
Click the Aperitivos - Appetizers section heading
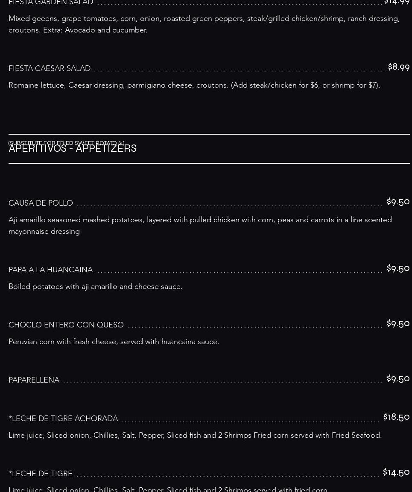[73, 149]
